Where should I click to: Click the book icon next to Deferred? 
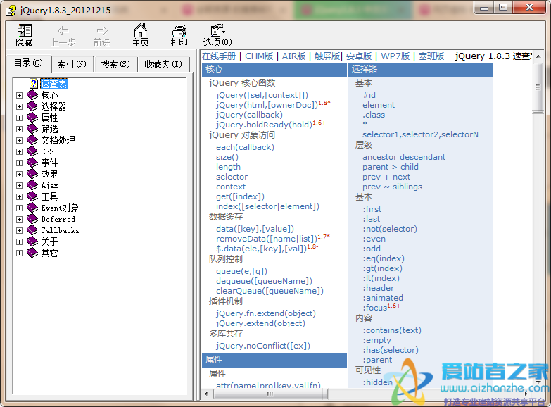click(x=32, y=219)
